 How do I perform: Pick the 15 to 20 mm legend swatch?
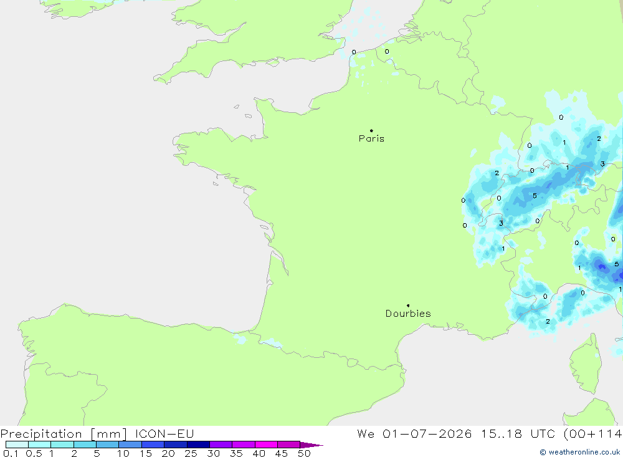[153, 445]
